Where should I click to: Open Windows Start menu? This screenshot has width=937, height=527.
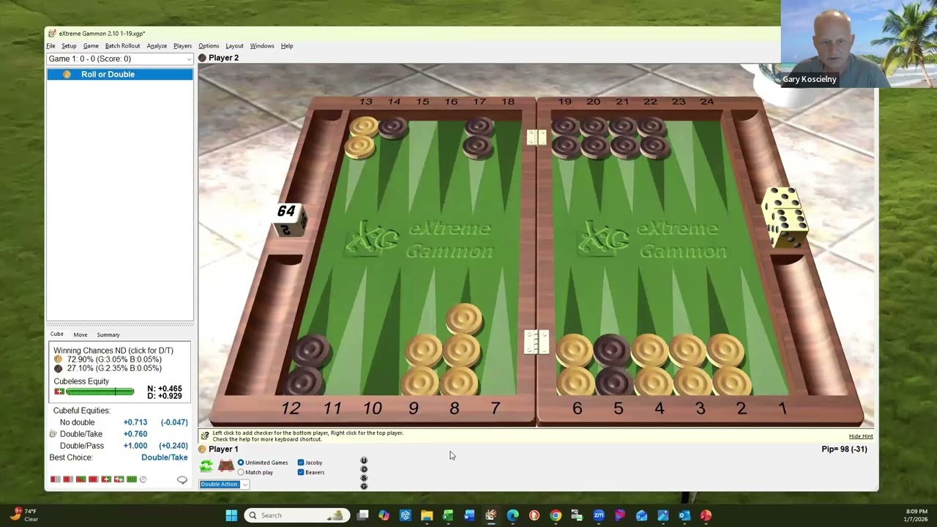231,515
